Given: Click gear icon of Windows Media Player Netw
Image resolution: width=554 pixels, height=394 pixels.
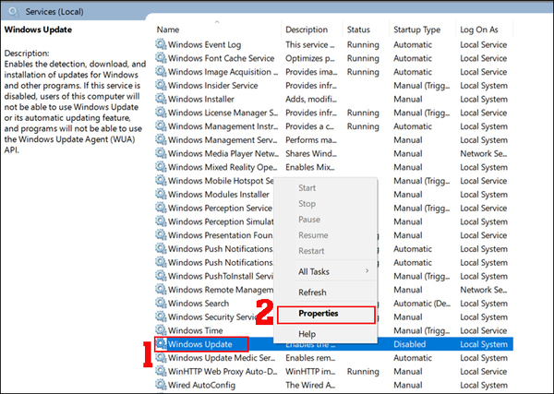Looking at the screenshot, I should (161, 153).
